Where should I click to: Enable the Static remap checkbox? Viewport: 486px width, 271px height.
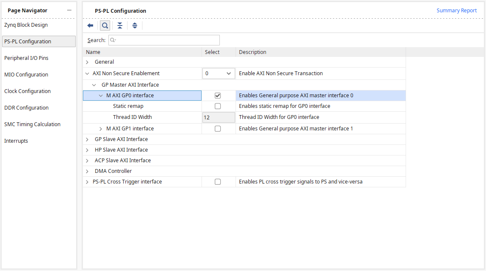(x=218, y=106)
